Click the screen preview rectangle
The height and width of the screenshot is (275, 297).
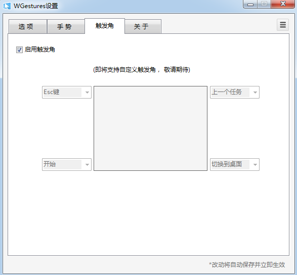point(150,128)
